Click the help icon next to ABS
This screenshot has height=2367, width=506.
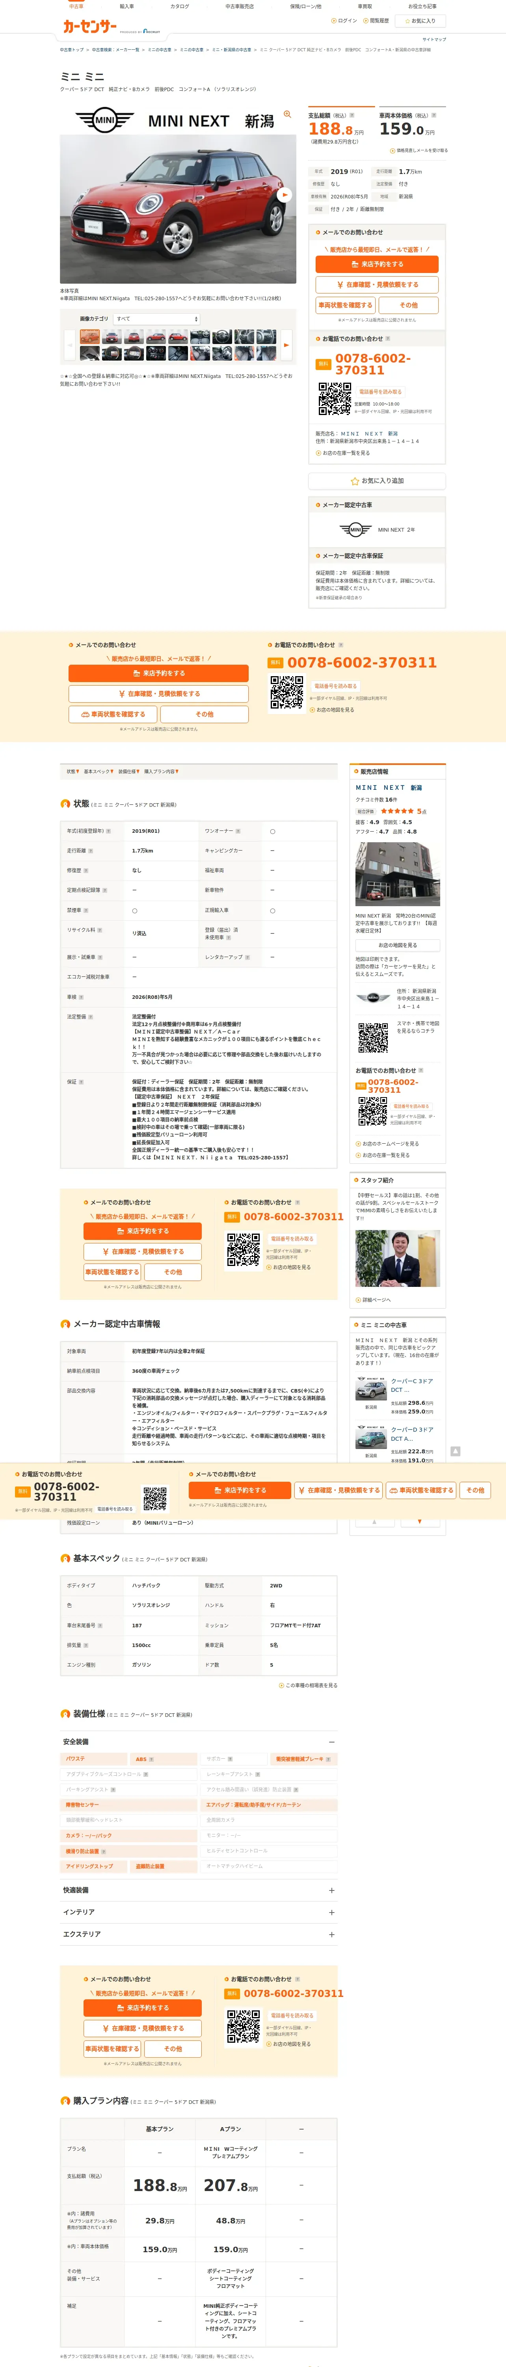point(152,1759)
